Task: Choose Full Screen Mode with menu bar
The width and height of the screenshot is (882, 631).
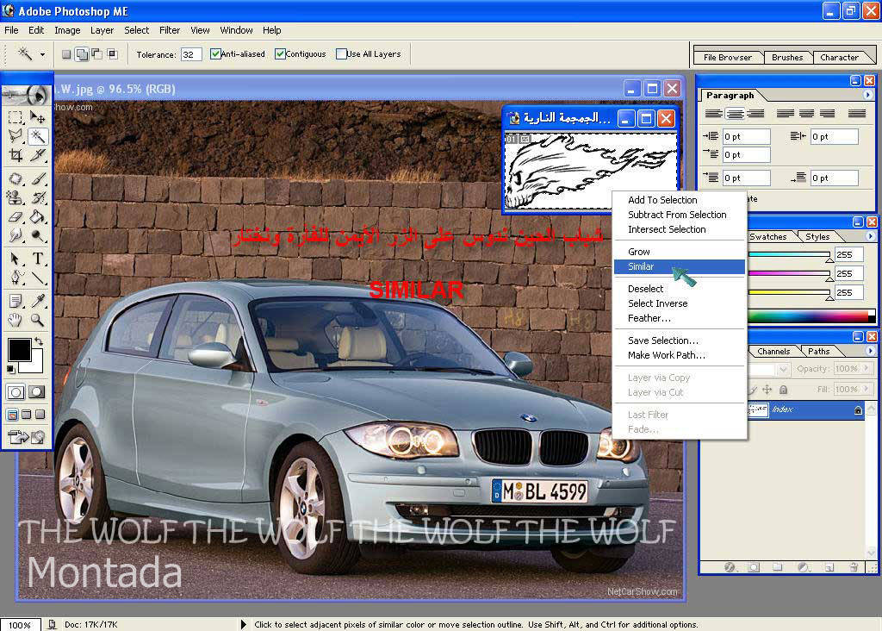Action: (x=27, y=415)
